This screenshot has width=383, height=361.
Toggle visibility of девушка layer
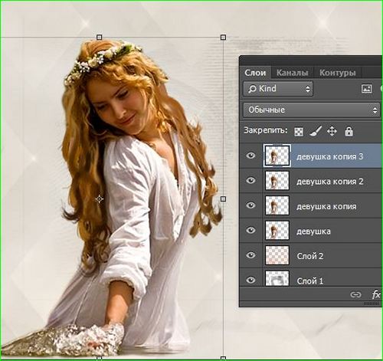pos(250,231)
